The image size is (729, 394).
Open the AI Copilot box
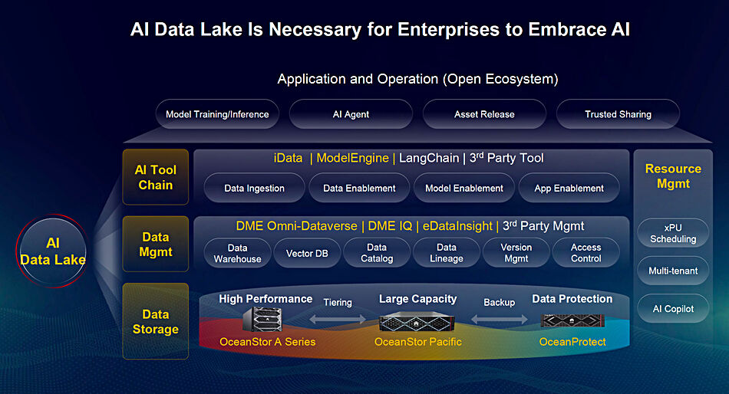[x=673, y=309]
